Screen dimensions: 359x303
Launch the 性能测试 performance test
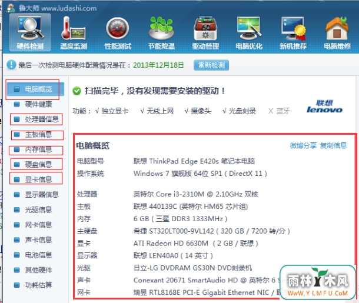[x=118, y=32]
